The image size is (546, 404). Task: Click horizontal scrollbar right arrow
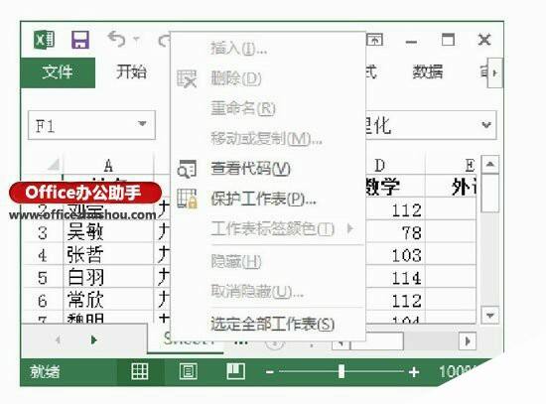(468, 340)
